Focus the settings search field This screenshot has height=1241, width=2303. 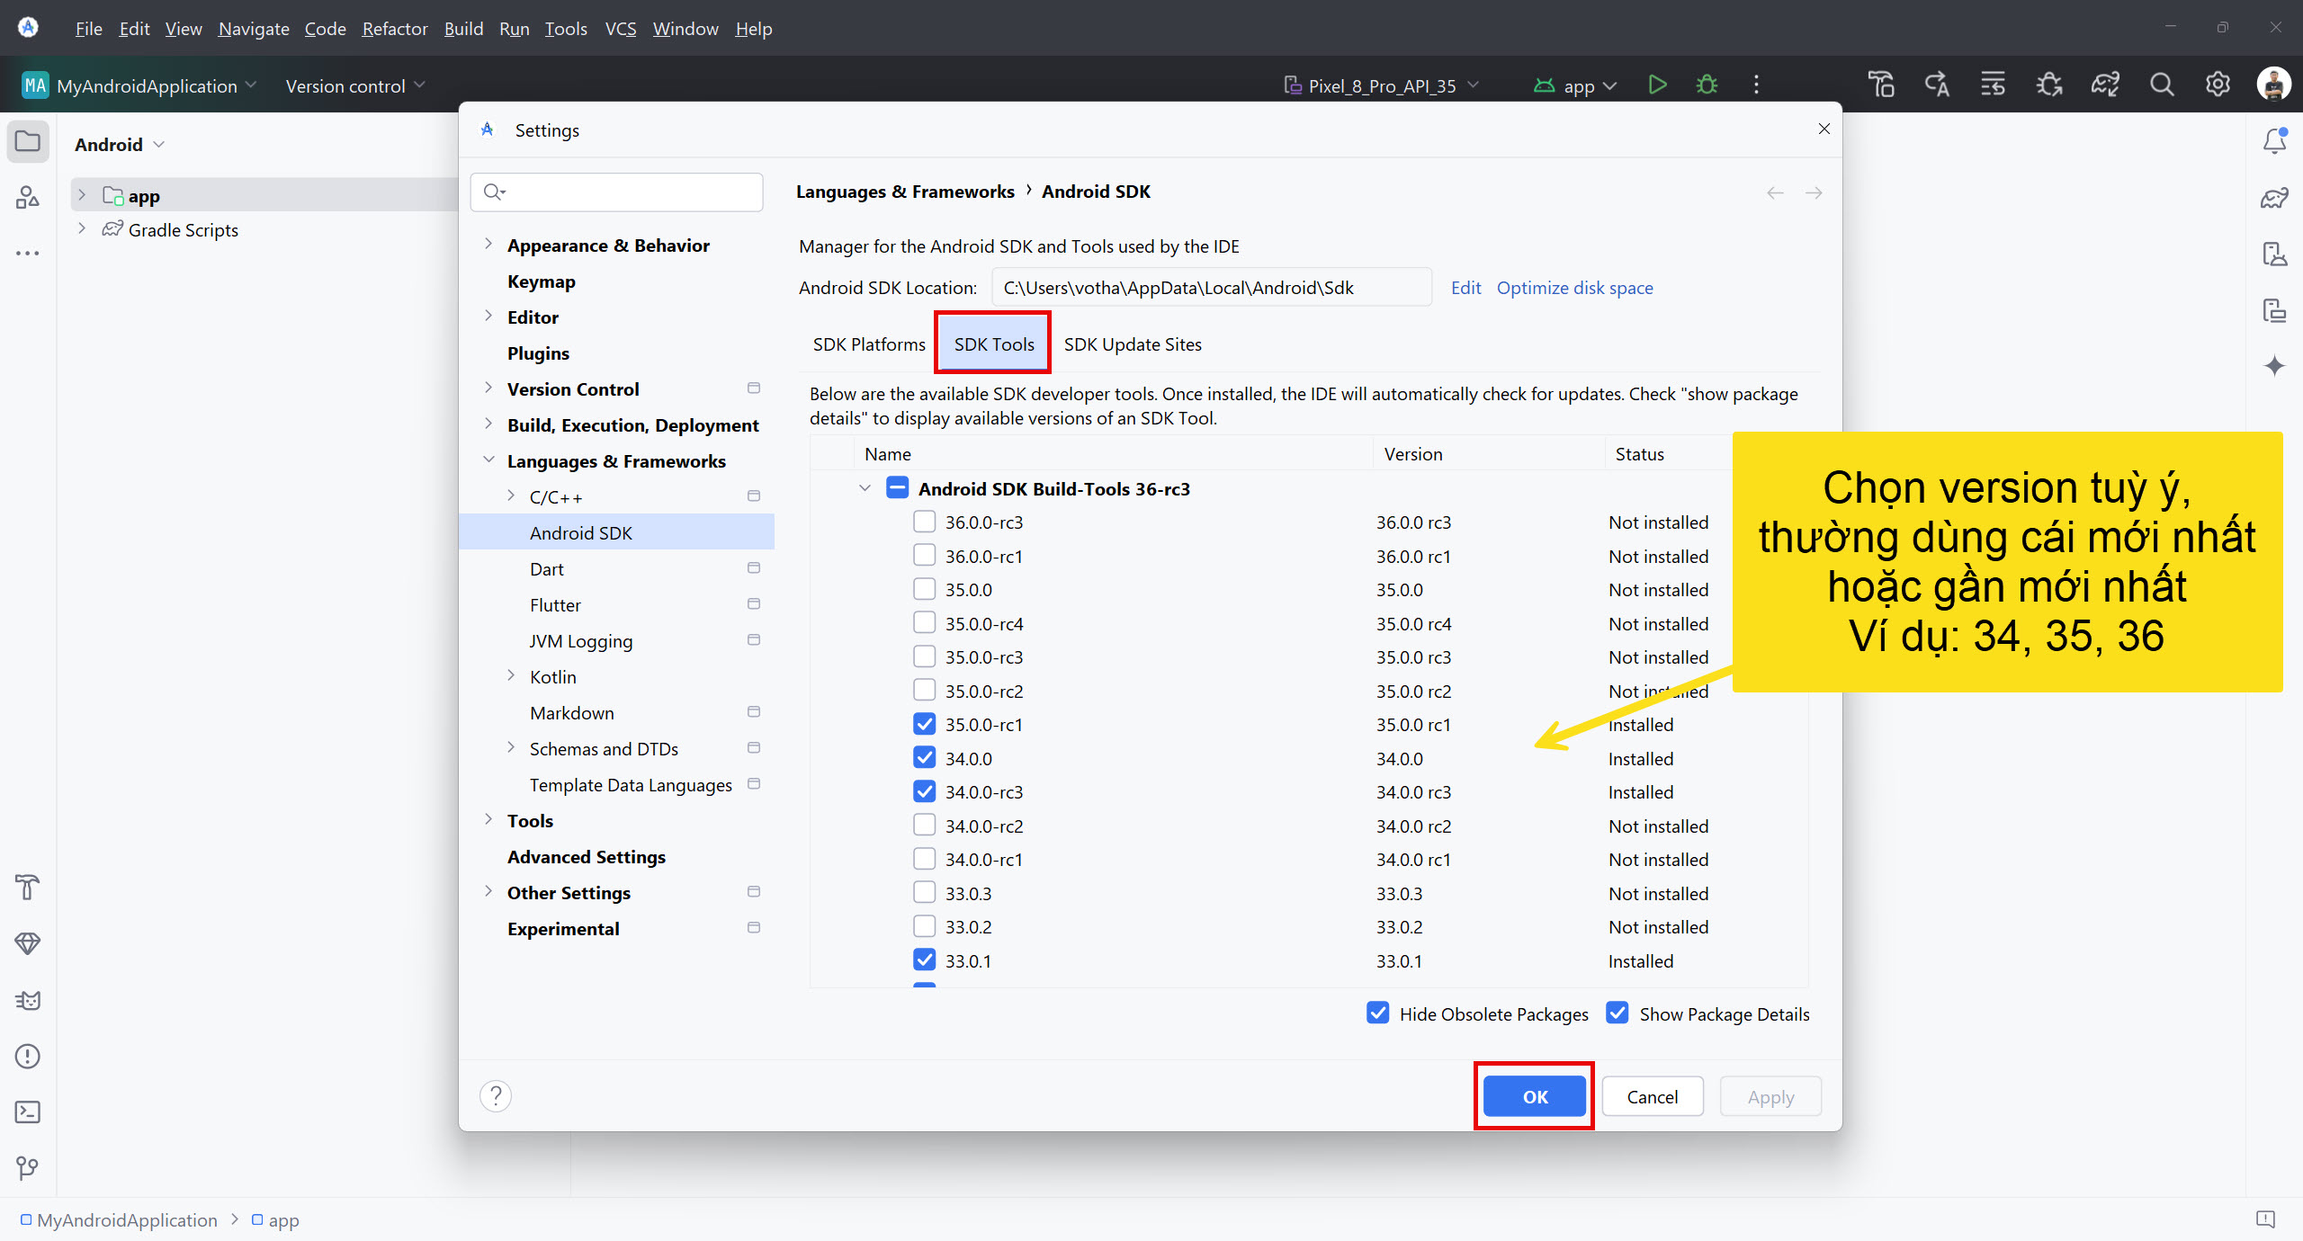pos(617,192)
